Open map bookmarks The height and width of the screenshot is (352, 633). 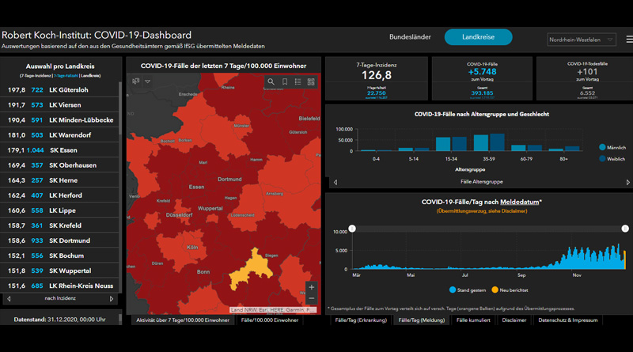point(285,81)
